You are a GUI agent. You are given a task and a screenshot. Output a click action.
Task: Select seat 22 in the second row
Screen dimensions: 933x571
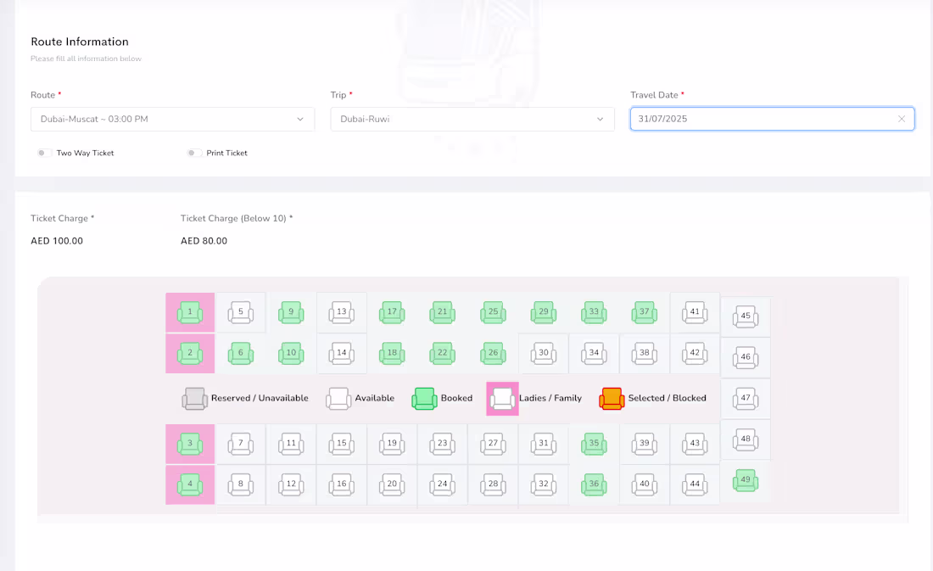pos(442,353)
